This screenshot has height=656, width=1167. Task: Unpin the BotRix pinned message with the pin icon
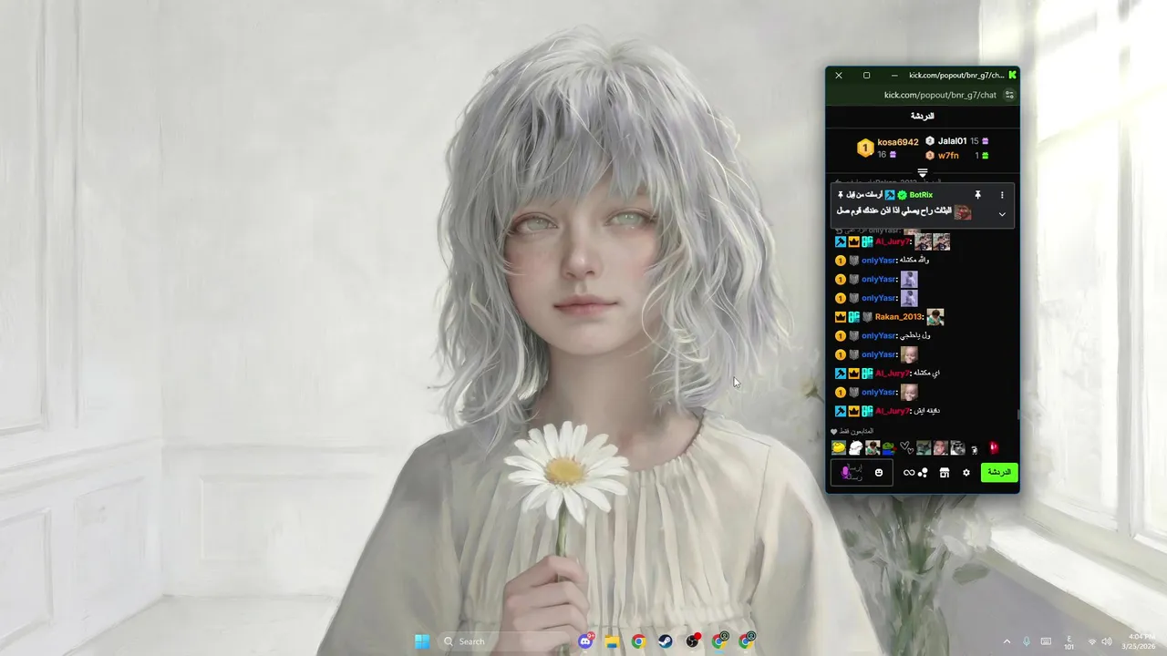pos(977,195)
